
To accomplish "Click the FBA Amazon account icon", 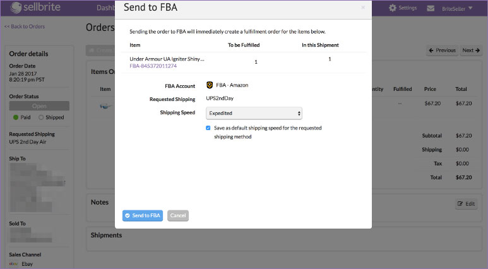I will [x=210, y=85].
